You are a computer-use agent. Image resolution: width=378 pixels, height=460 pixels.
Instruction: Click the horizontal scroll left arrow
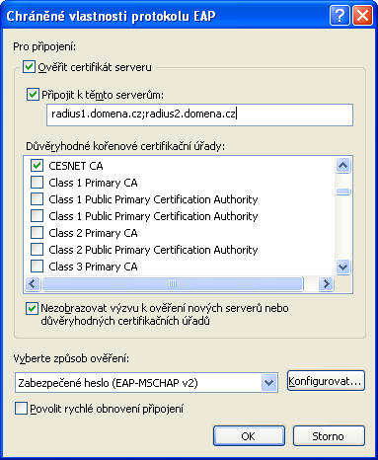tap(33, 283)
